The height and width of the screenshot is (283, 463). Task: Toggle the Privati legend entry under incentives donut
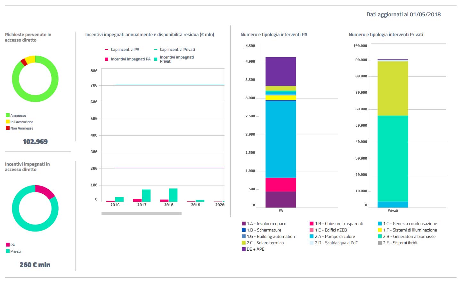tap(13, 251)
